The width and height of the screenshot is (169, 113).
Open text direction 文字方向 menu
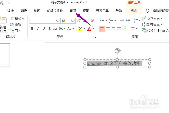152,19
